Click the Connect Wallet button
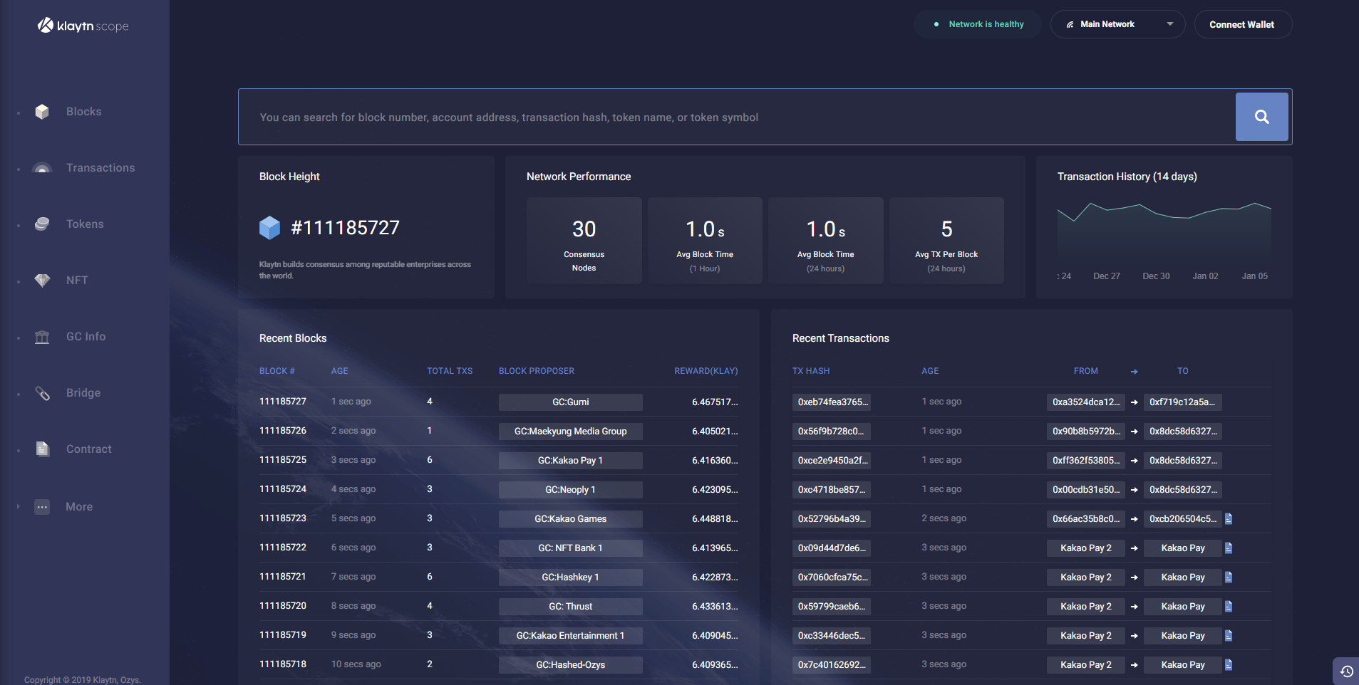1359x685 pixels. 1242,24
